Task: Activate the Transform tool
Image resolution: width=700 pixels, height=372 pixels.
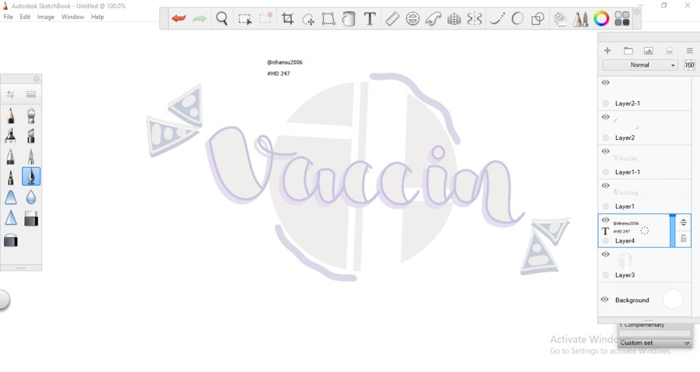Action: (x=329, y=18)
